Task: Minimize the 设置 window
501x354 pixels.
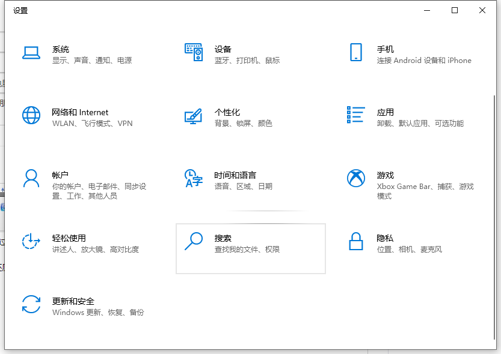Action: click(427, 10)
